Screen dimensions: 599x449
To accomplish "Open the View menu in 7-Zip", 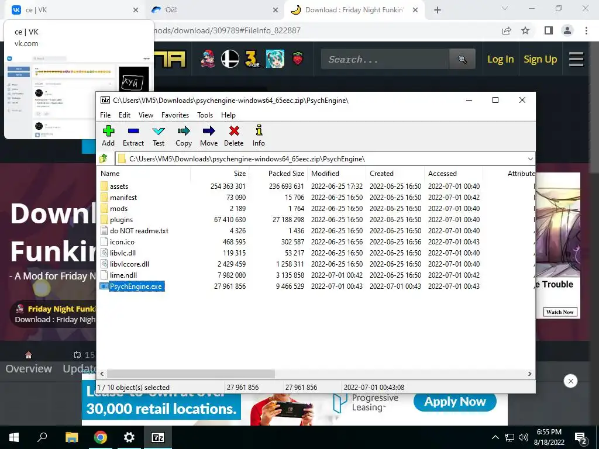I will coord(146,115).
